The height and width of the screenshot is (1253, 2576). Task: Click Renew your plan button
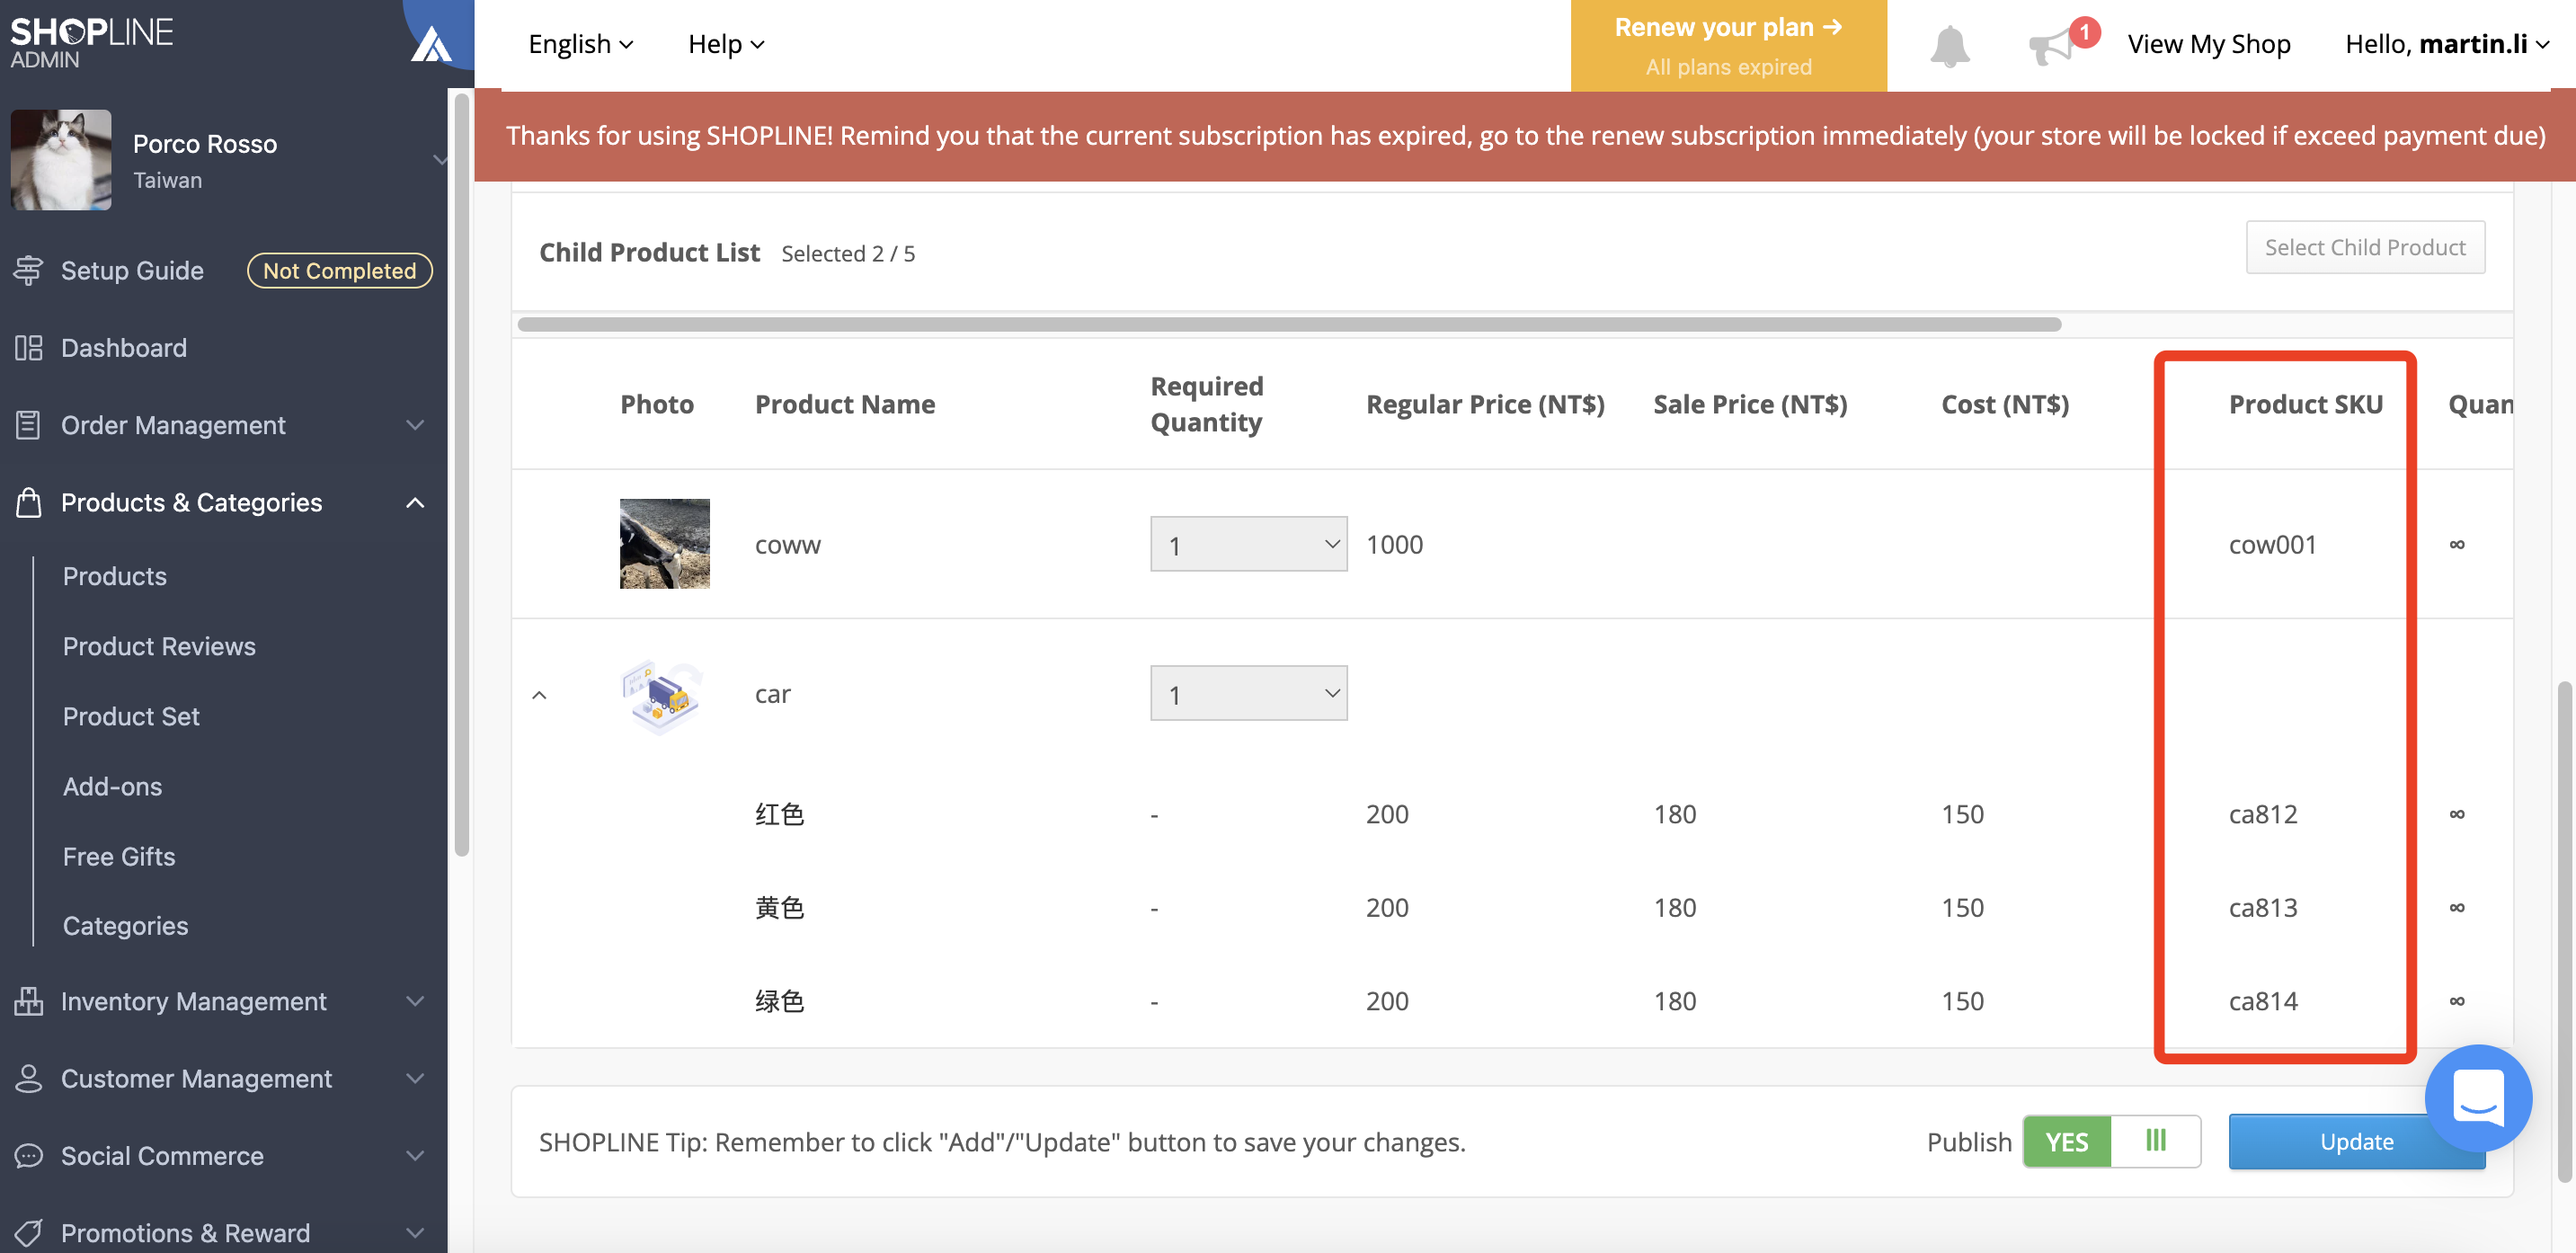coord(1728,46)
